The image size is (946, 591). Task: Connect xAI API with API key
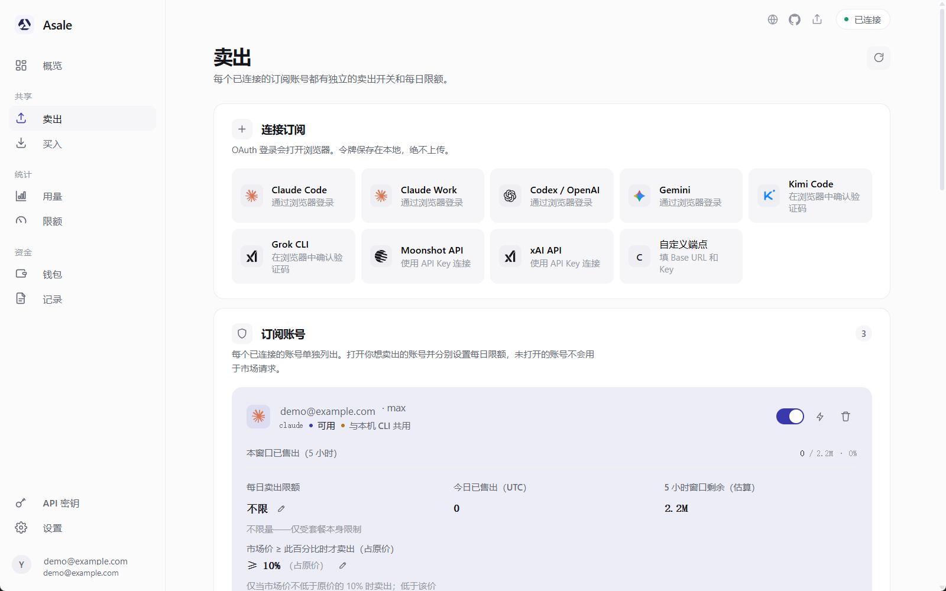[552, 256]
